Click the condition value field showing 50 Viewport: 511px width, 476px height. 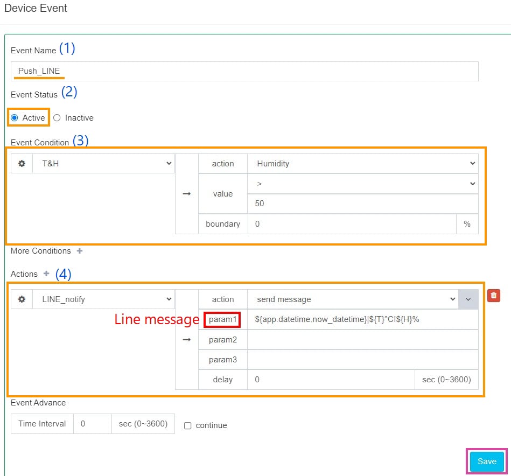point(363,204)
